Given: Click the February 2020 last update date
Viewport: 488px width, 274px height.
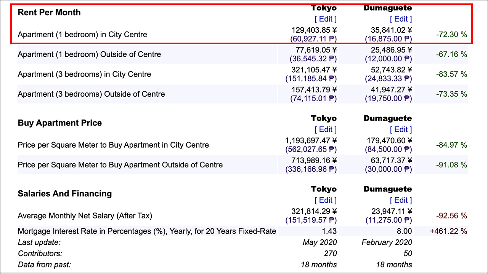Looking at the screenshot, I should tap(387, 242).
